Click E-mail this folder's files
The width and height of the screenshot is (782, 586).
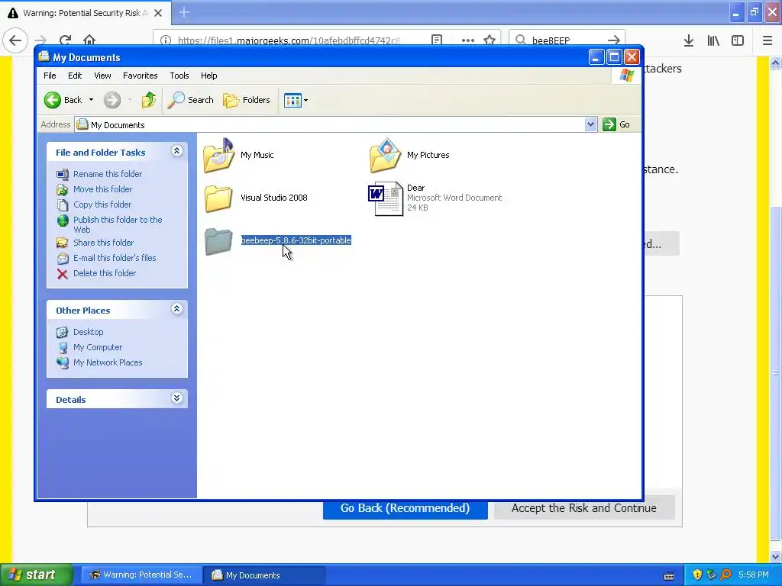115,258
